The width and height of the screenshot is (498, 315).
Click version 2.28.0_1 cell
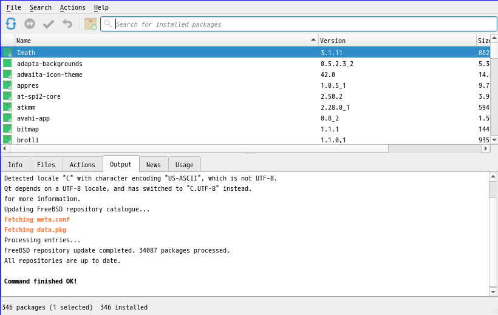click(x=335, y=107)
